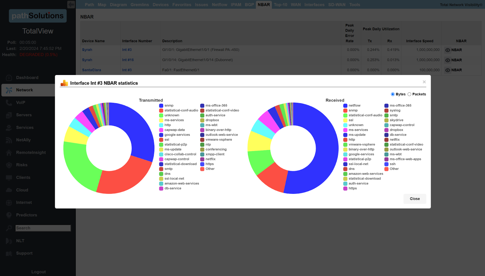Click the NBAR eye icon for SantaClara
This screenshot has width=485, height=276.
448,70
